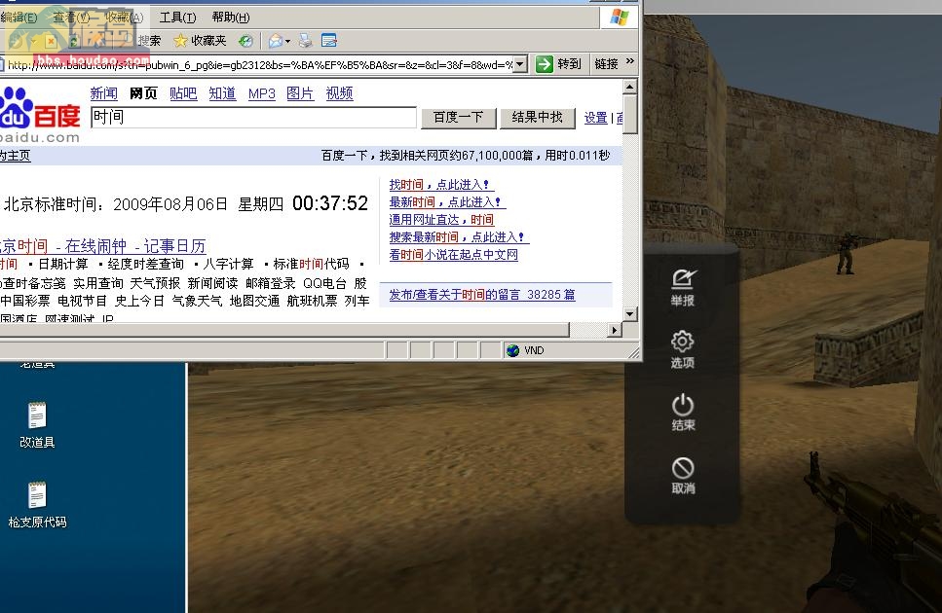Click the 举报 report icon in game overlay

(x=683, y=287)
